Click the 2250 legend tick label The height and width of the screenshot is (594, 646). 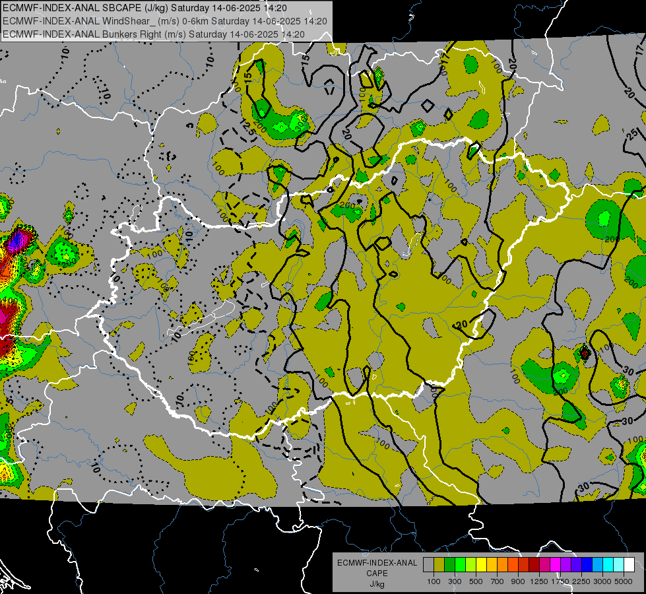[582, 581]
